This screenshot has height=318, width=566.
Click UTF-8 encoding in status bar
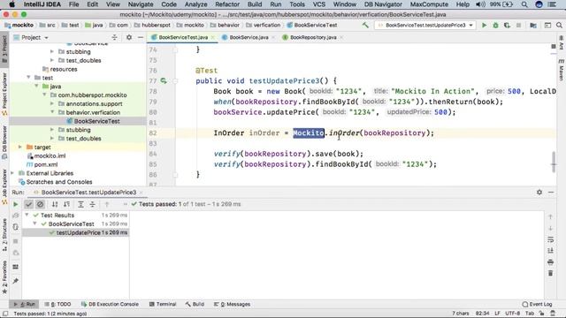click(513, 314)
